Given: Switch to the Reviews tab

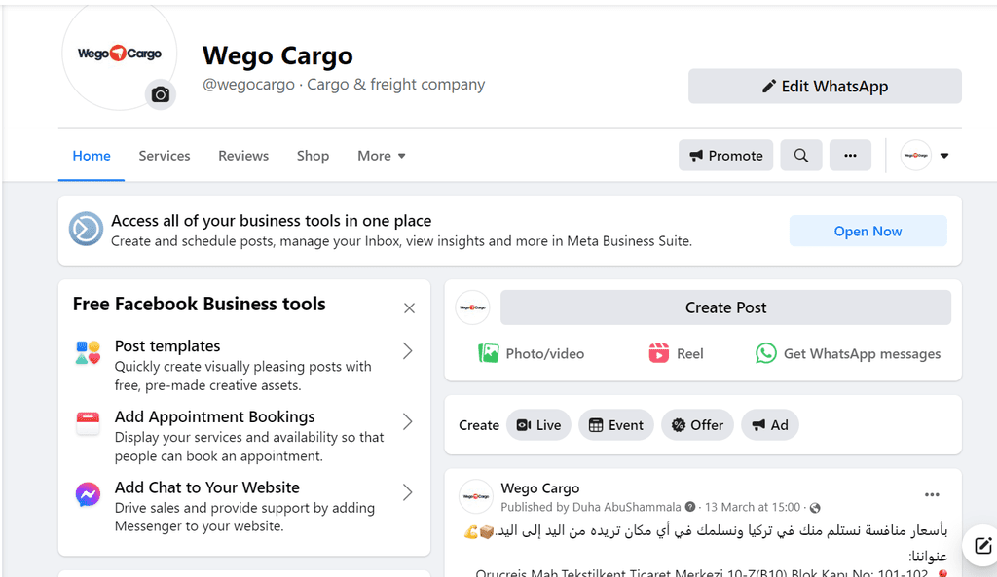Looking at the screenshot, I should (243, 156).
